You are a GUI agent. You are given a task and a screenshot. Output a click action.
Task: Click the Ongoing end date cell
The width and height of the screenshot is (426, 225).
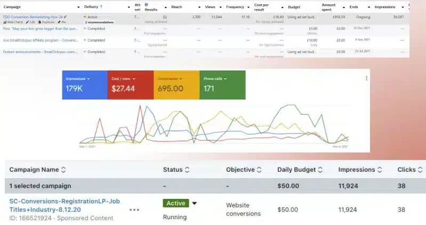(x=363, y=17)
